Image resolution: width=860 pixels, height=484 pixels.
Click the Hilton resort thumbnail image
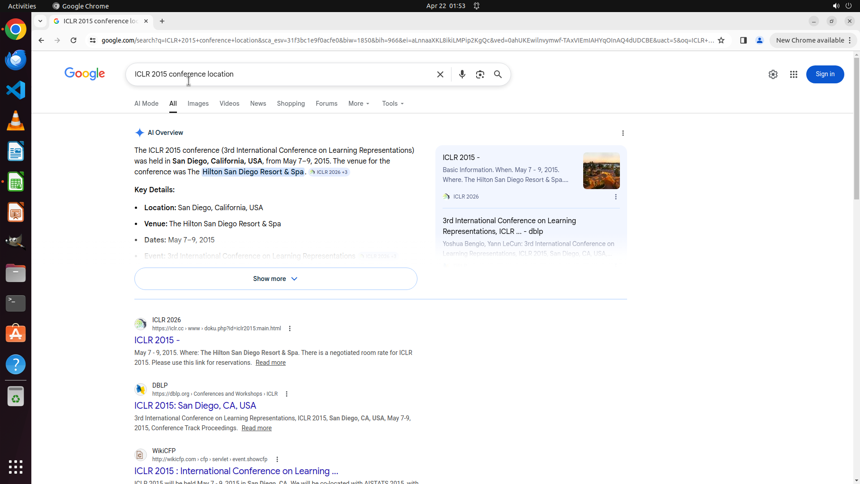(601, 171)
